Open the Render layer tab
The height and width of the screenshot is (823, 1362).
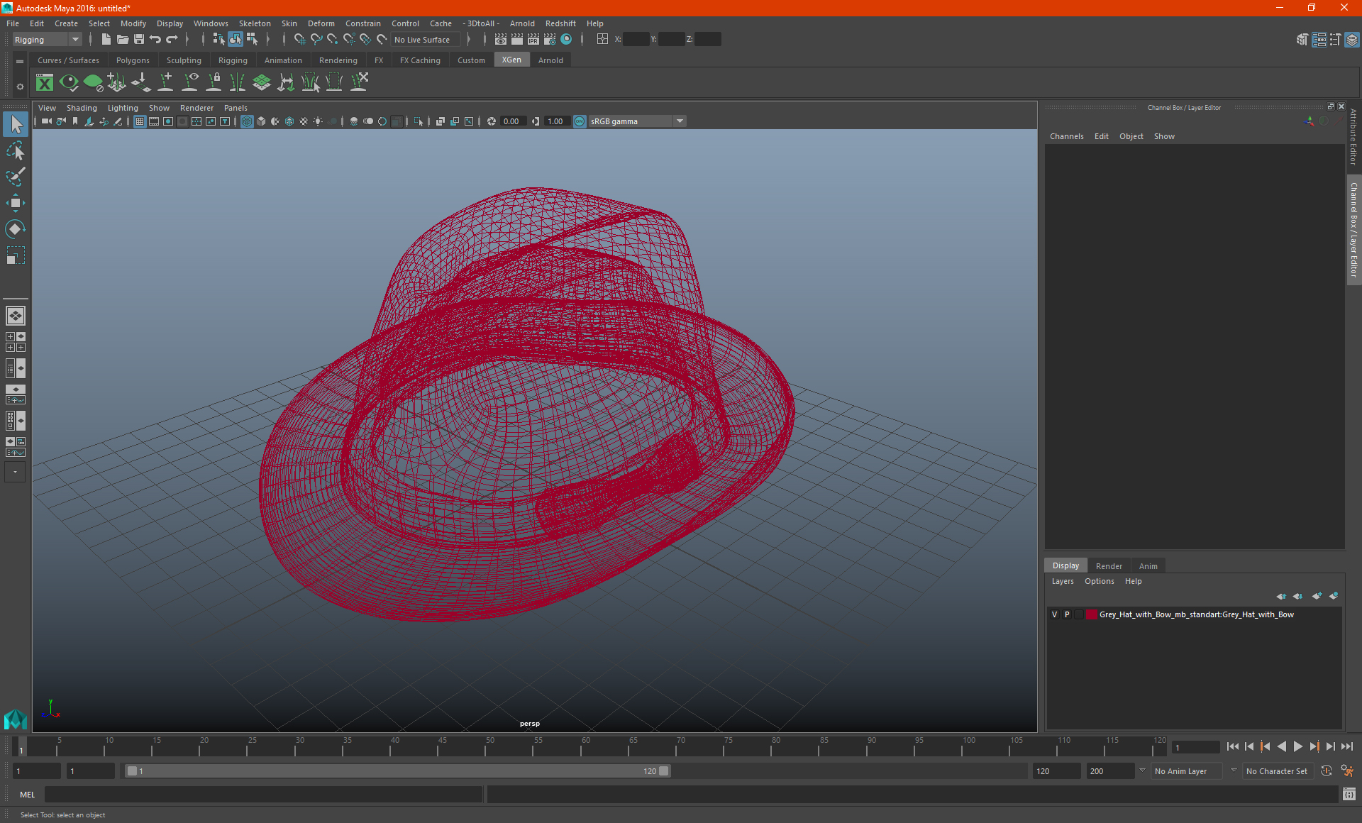click(1109, 566)
